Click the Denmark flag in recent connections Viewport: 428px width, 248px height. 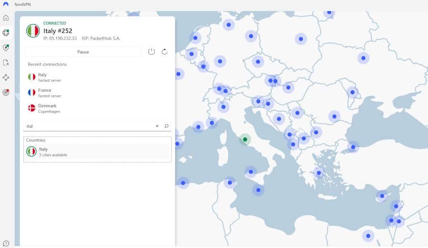[32, 108]
